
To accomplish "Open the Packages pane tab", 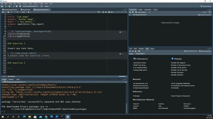I will click(141, 49).
